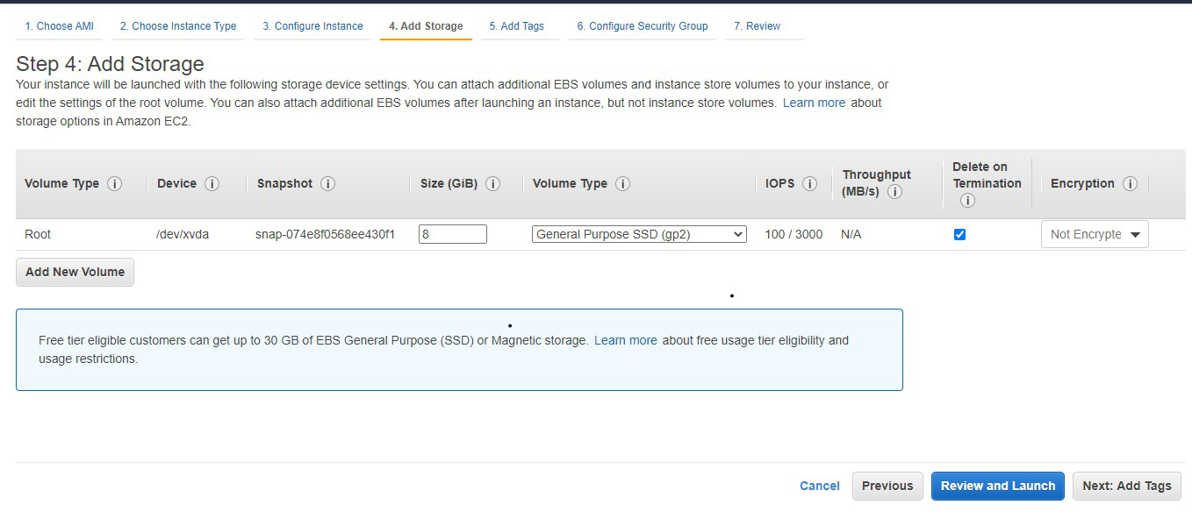Screen dimensions: 1192x512
Task: Click the Size (GiB) info icon
Action: [x=492, y=184]
